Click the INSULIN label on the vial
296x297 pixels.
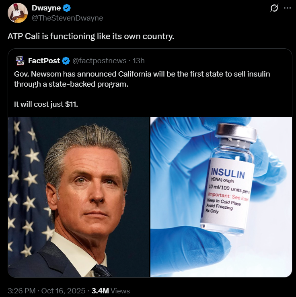pos(228,173)
